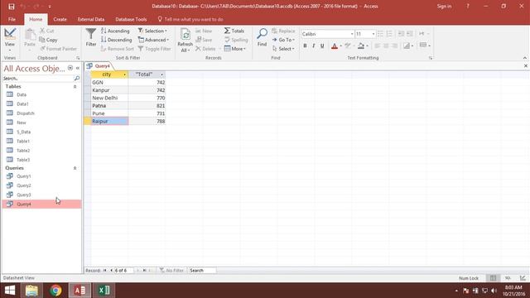Open Data table in navigation pane
The height and width of the screenshot is (298, 530).
(x=22, y=94)
